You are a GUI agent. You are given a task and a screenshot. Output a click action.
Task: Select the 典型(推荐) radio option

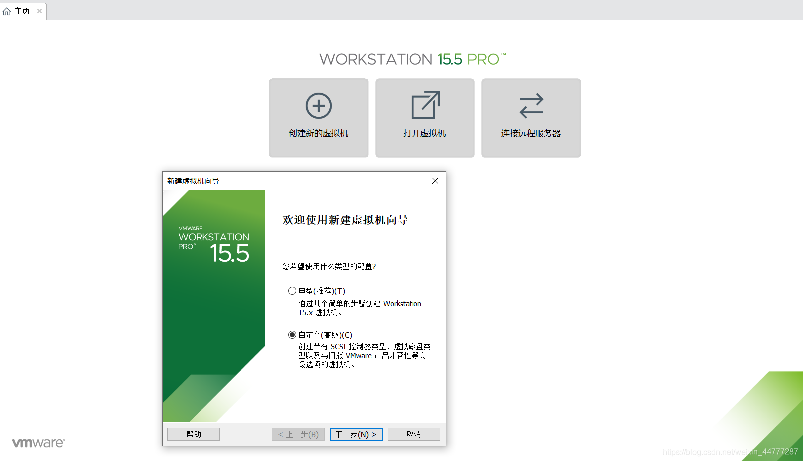coord(292,291)
